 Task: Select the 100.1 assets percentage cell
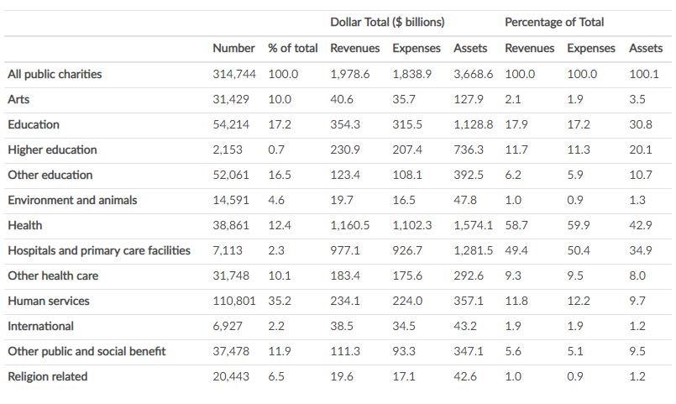click(643, 74)
